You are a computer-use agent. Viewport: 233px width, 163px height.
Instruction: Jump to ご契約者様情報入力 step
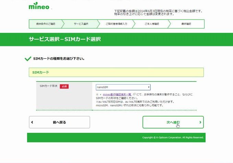[x=116, y=24]
